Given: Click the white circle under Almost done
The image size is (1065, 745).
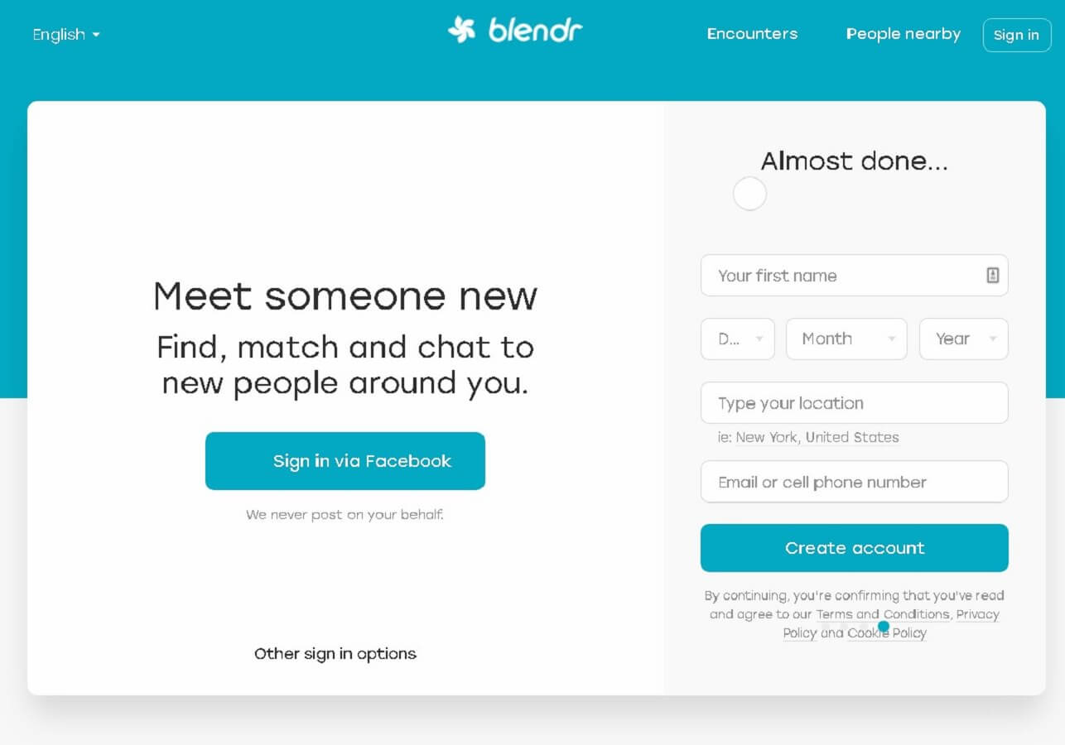Looking at the screenshot, I should (749, 194).
